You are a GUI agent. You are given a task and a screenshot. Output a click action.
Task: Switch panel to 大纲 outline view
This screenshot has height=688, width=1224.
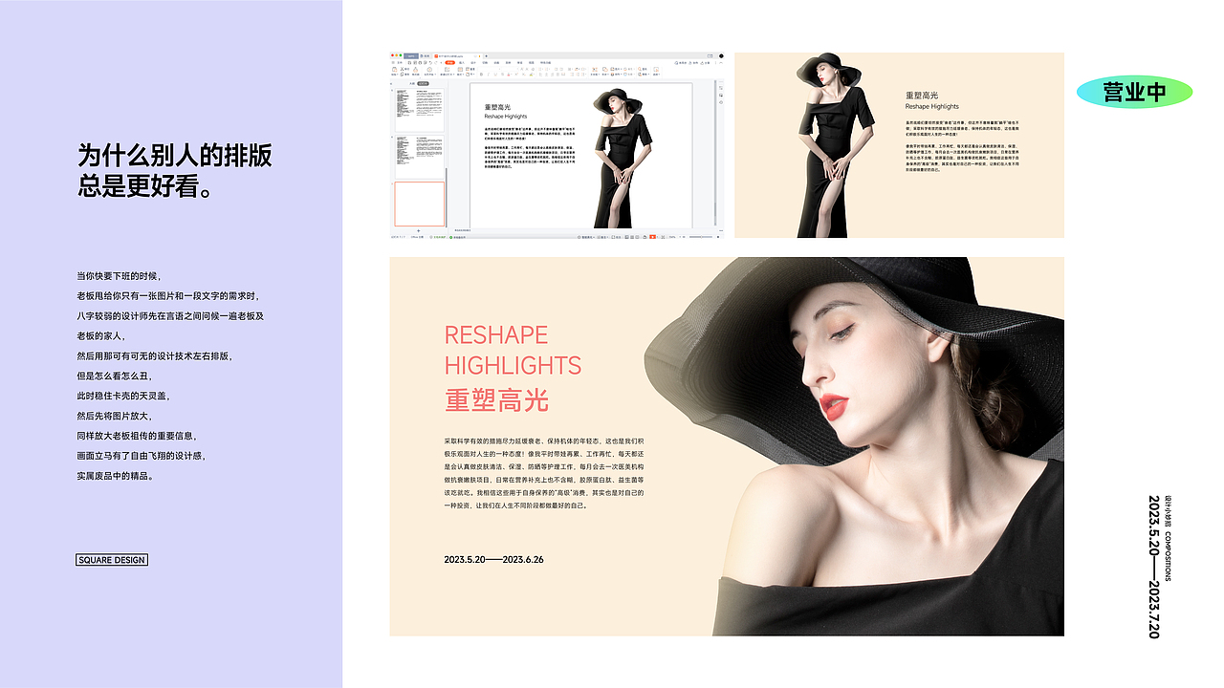(412, 83)
